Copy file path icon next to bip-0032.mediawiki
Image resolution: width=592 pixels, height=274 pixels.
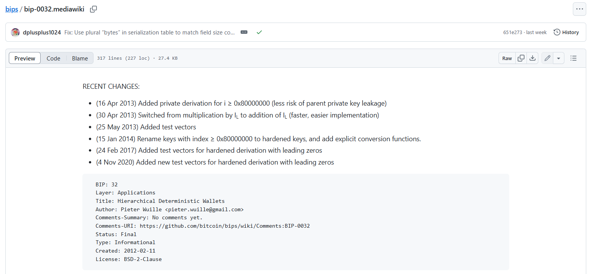(93, 9)
